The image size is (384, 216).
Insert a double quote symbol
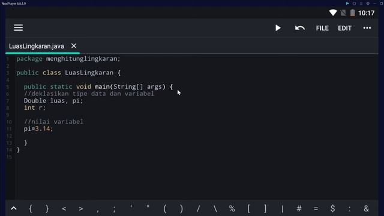(148, 207)
